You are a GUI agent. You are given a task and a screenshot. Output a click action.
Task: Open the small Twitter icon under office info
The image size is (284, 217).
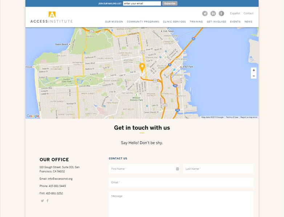pyautogui.click(x=42, y=201)
